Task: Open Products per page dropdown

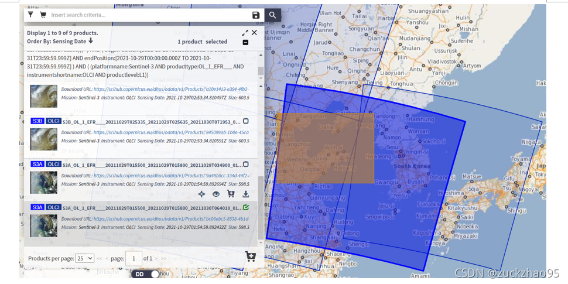Action: (x=85, y=258)
